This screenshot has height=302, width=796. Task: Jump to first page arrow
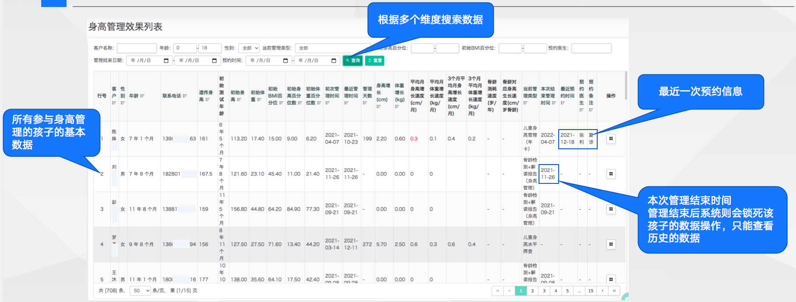click(x=497, y=291)
